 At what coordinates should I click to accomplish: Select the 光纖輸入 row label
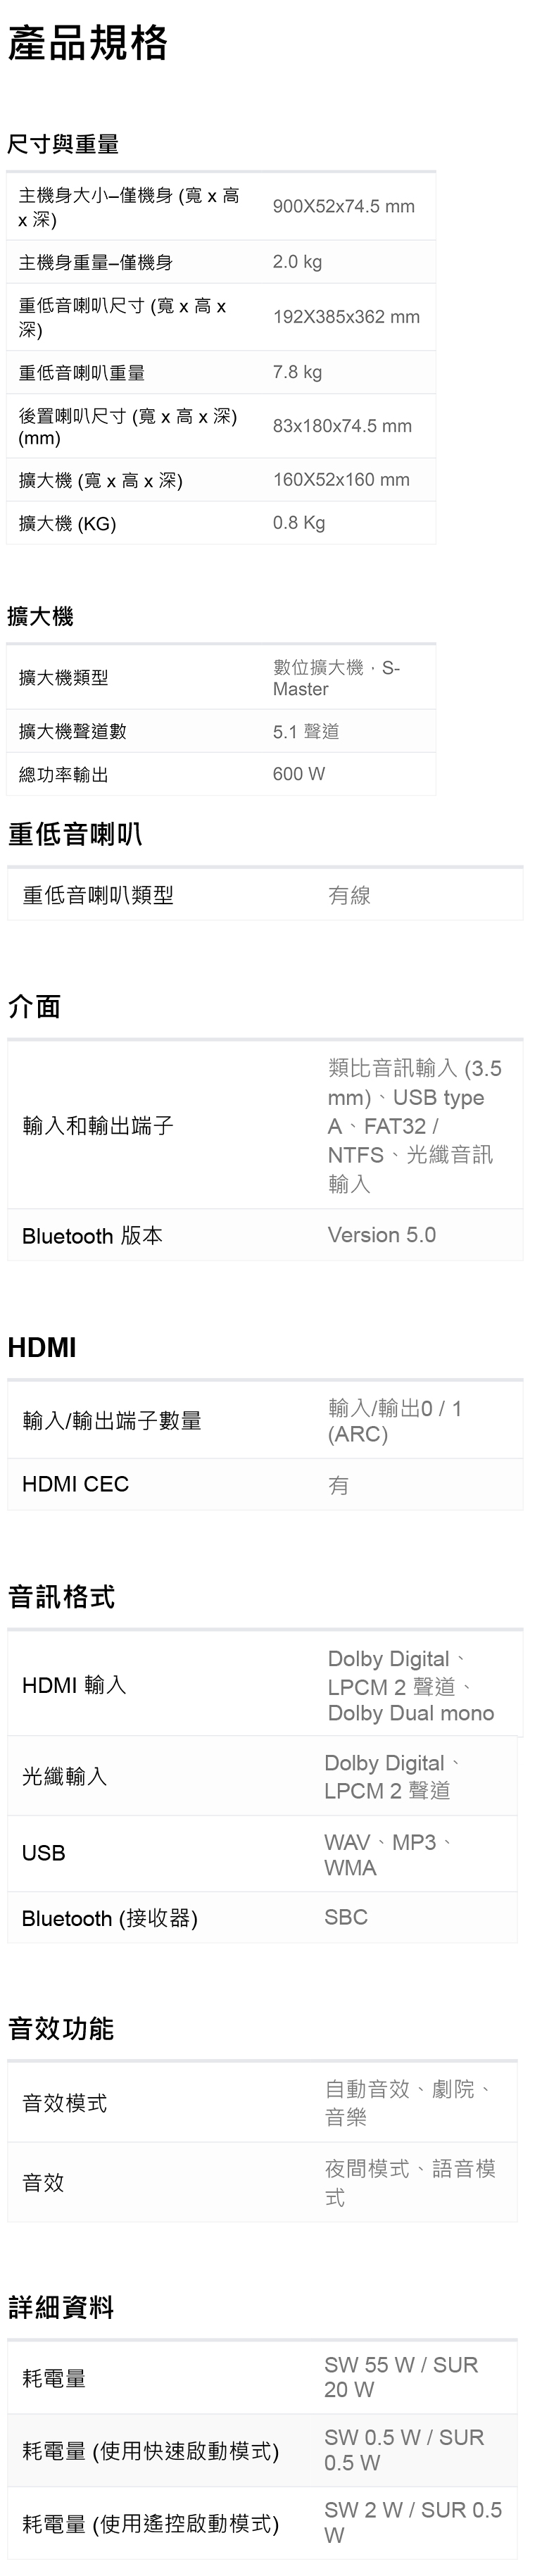tap(64, 1776)
